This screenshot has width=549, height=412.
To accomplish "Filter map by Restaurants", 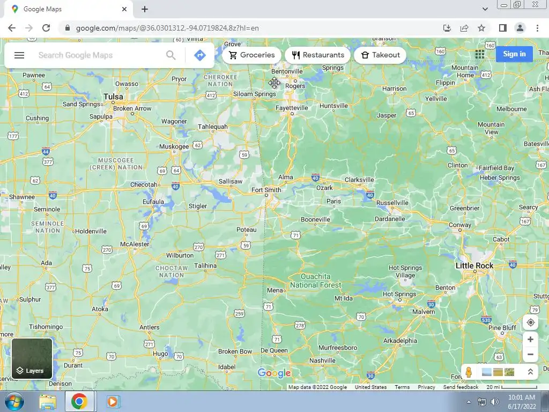I will pos(317,55).
